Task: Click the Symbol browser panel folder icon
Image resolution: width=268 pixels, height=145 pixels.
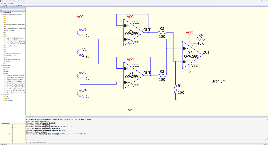Action: pyautogui.click(x=1, y=10)
